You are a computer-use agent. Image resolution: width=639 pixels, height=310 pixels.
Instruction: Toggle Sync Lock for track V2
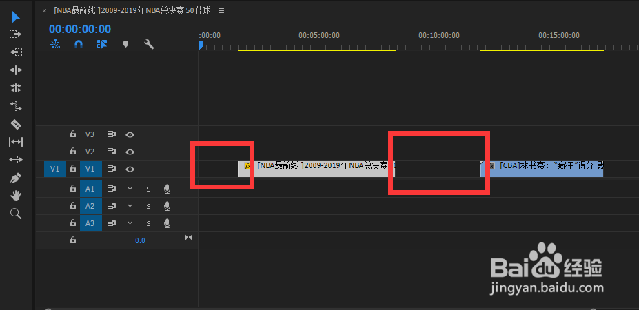tap(111, 152)
